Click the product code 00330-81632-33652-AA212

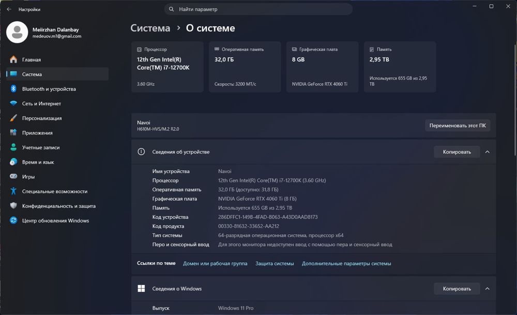click(248, 226)
